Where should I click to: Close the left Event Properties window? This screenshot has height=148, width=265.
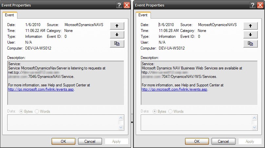pyautogui.click(x=127, y=5)
